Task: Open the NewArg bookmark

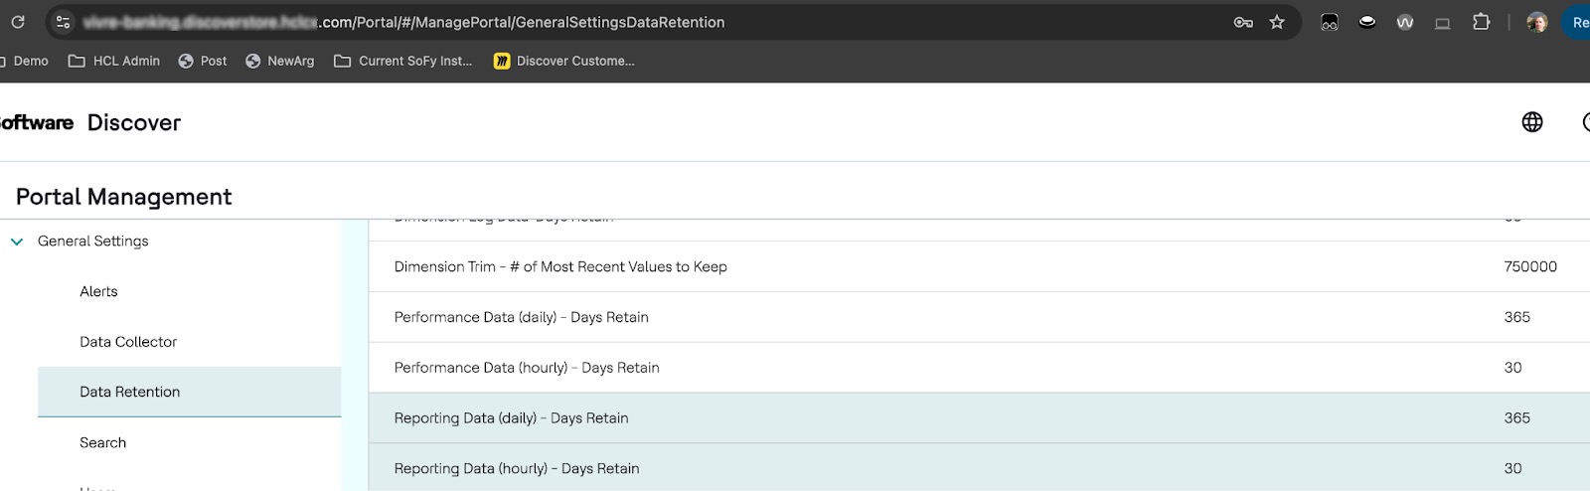Action: pos(279,61)
